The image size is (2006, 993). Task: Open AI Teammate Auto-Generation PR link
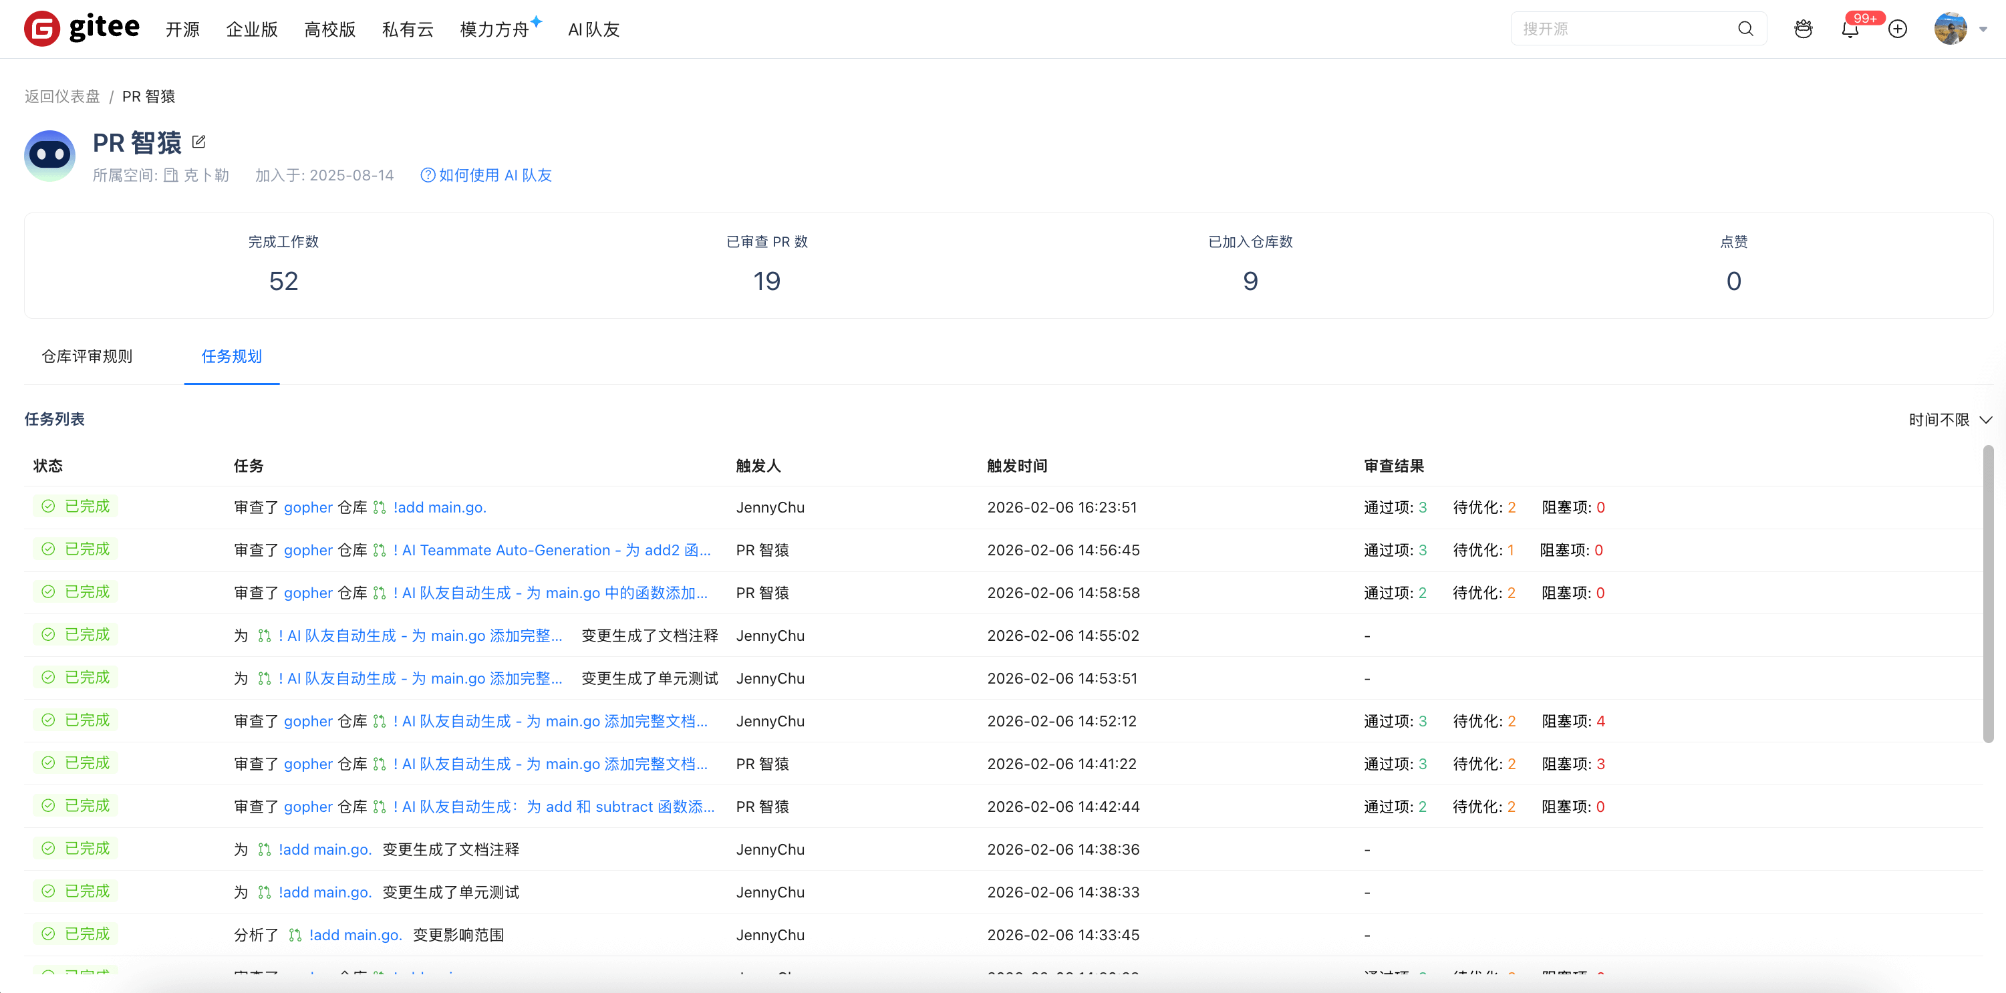[551, 551]
